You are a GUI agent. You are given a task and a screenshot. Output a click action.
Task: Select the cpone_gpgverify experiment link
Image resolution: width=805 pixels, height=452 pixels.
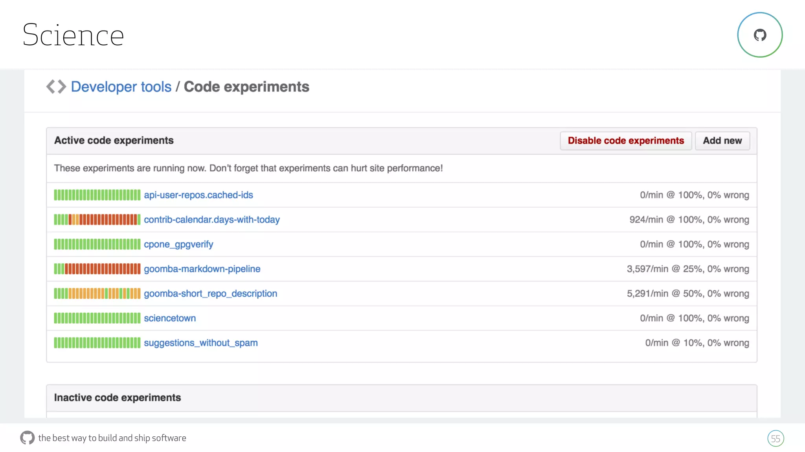tap(178, 244)
